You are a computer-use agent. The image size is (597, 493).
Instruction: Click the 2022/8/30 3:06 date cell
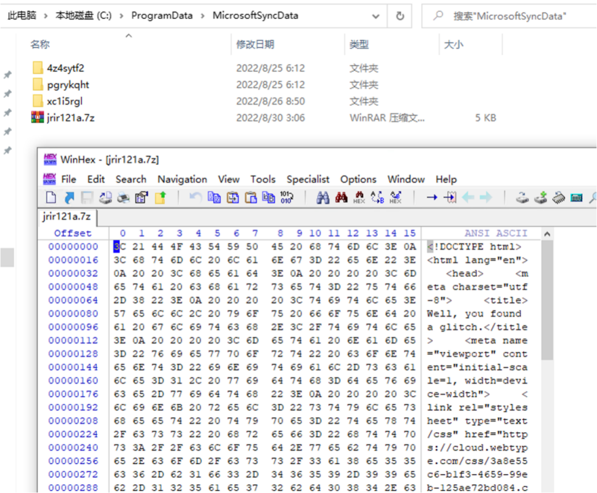click(270, 118)
